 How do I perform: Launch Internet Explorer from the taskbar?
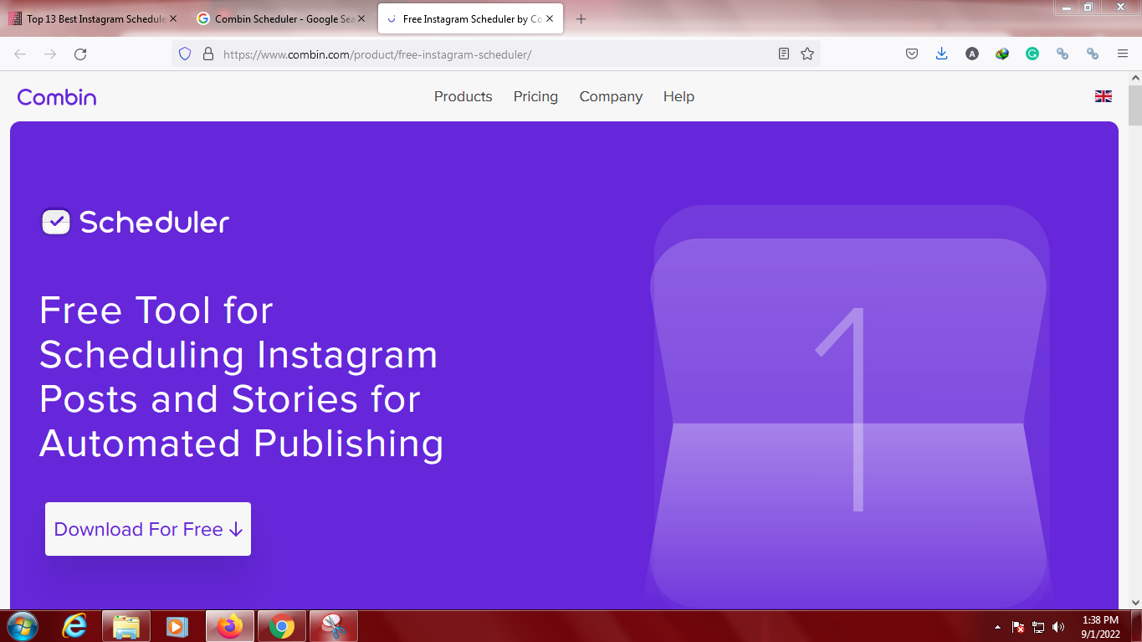75,626
